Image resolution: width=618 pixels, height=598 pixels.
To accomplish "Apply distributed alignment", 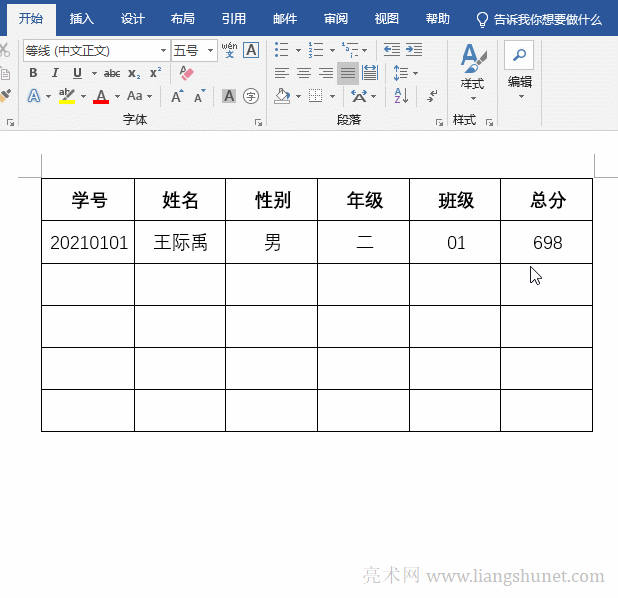I will point(370,73).
